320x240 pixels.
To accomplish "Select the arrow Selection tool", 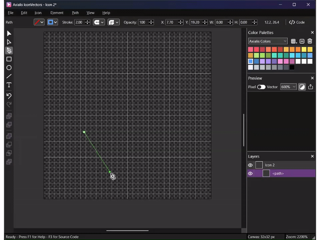I will click(9, 33).
